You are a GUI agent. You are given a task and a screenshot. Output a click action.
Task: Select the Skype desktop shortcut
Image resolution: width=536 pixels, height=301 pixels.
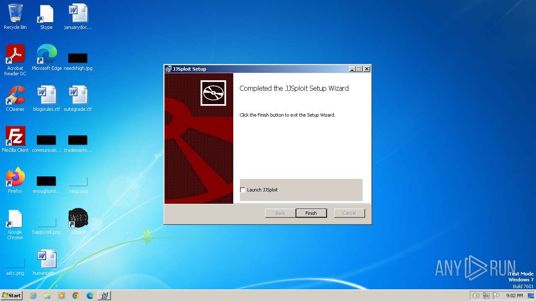(x=46, y=17)
